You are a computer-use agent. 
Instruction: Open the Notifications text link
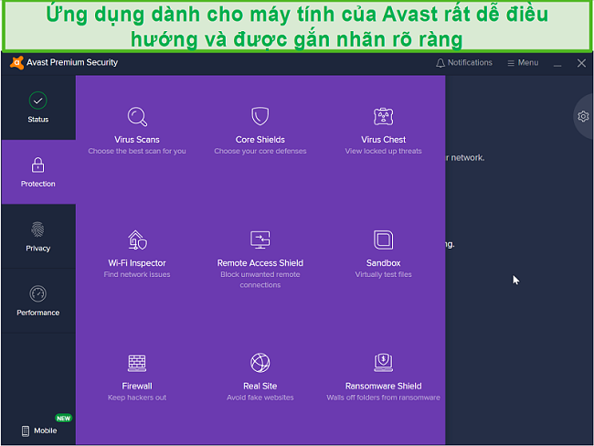pyautogui.click(x=470, y=62)
